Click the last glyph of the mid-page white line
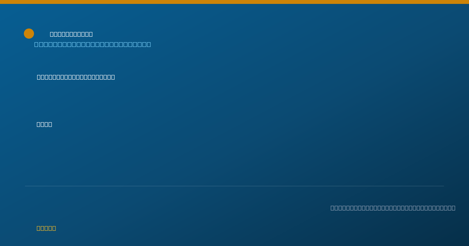The image size is (469, 246). coord(113,77)
